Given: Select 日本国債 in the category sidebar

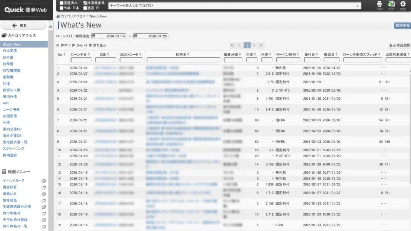Looking at the screenshot, I should coord(10,51).
